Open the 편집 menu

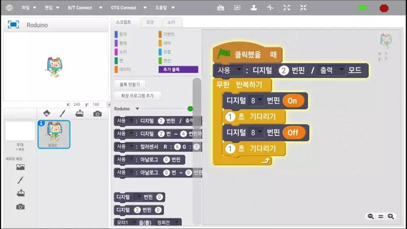tap(52, 8)
